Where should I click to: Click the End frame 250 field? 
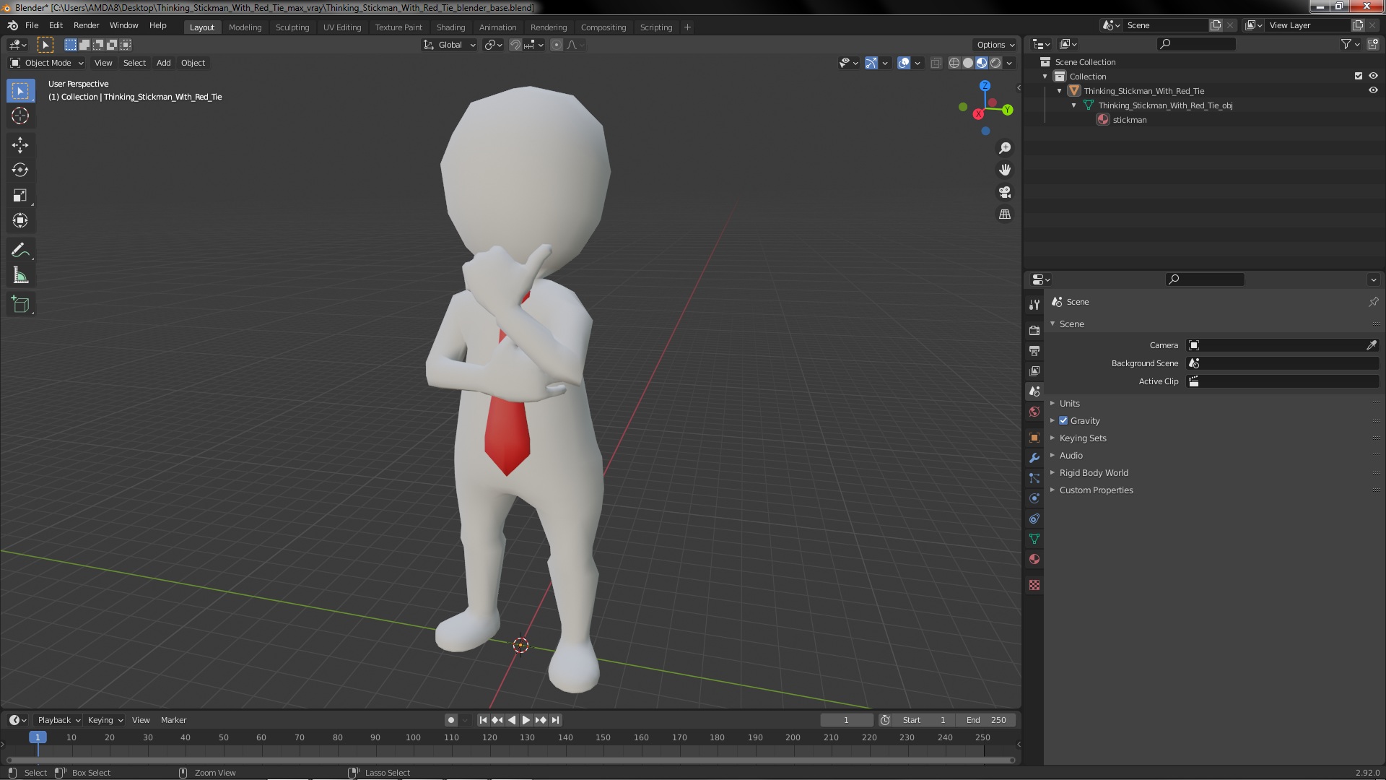click(x=986, y=720)
